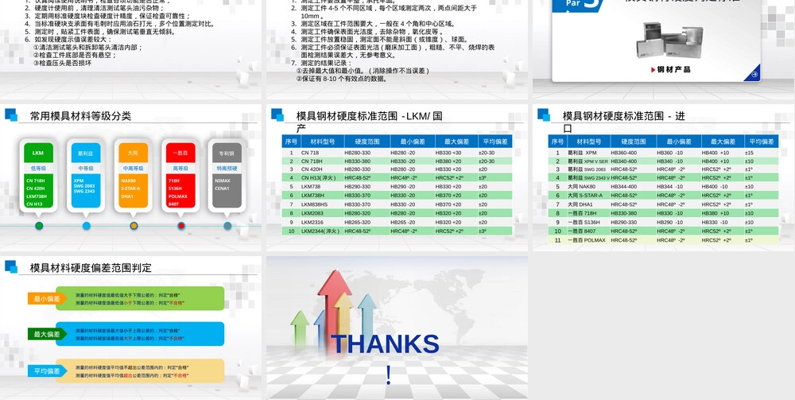Screen dimensions: 795x400
Task: Click blue square logo beside 模具材料硬度偏差范围判定 title
Action: click(x=11, y=266)
